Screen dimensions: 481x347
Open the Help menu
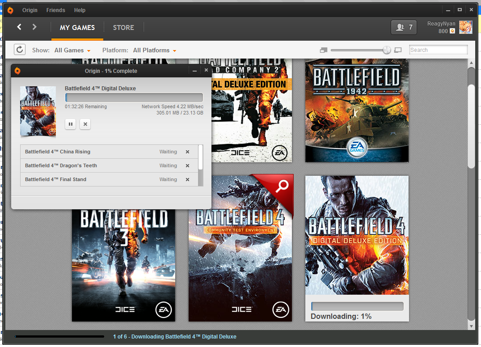[x=80, y=10]
